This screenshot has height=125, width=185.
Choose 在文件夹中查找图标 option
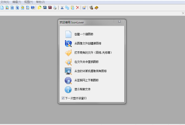pos(87,62)
